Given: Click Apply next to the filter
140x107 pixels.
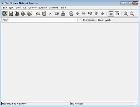Looking at the screenshot, I should click(x=108, y=20).
